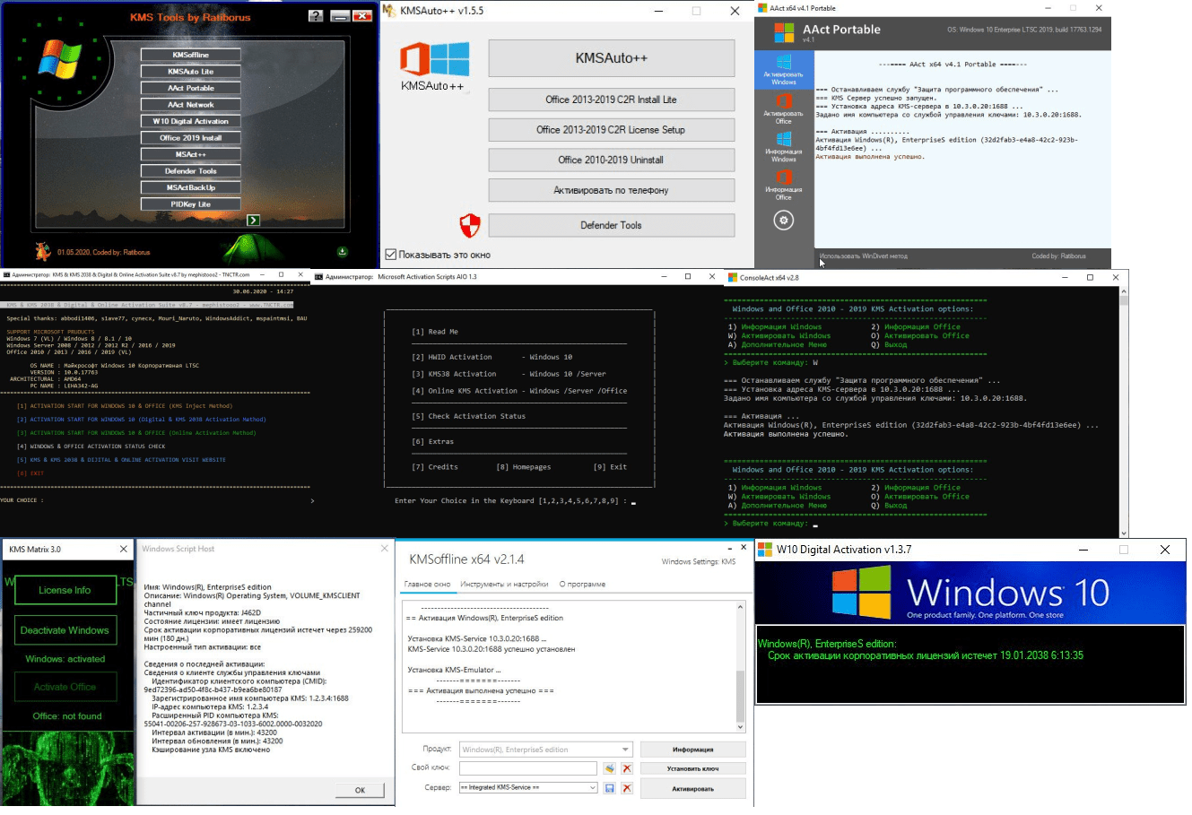Click License Info in KMS Matrix

[65, 590]
